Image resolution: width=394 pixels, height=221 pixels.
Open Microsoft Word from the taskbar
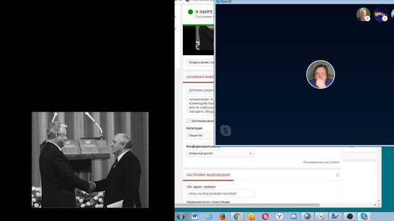[x=195, y=217]
